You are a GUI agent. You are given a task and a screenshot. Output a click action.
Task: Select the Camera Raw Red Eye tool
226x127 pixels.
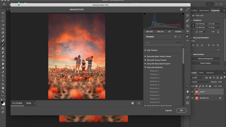[x=188, y=31]
